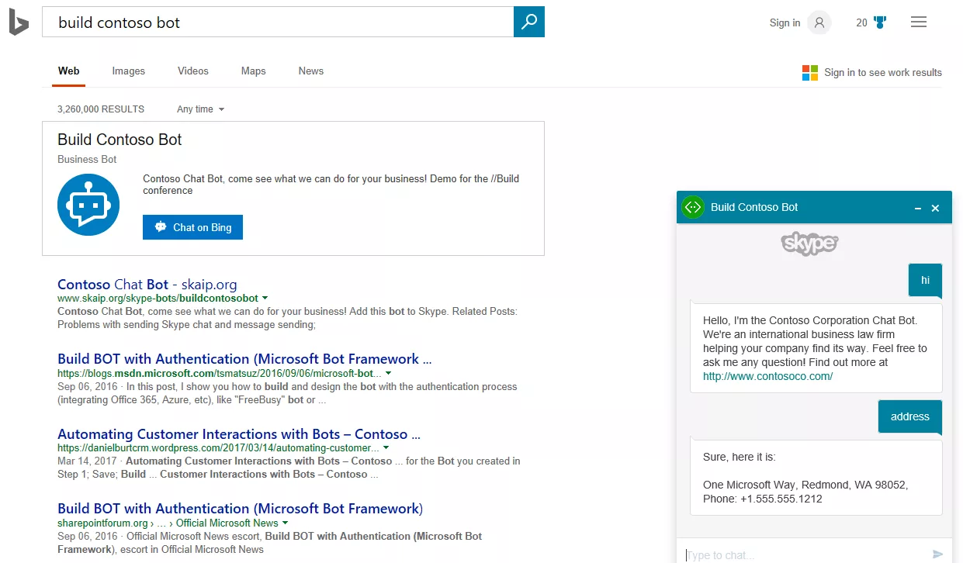Click the Business Bot subtitle
963x563 pixels.
coord(87,159)
